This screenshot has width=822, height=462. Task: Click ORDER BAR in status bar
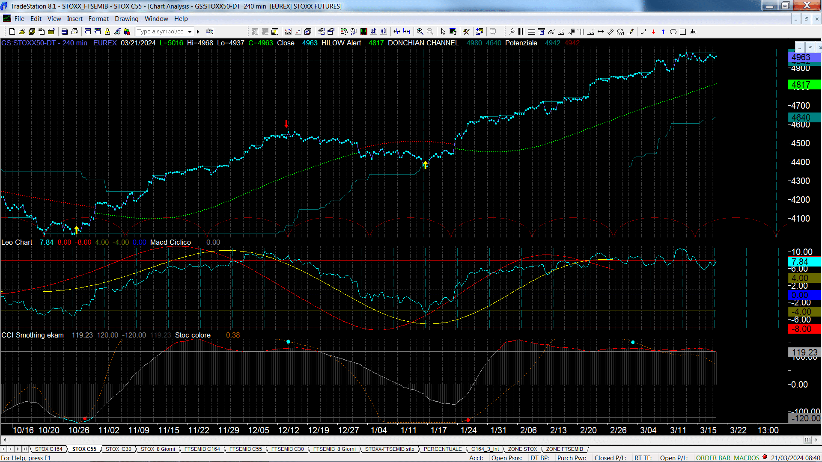tap(713, 458)
